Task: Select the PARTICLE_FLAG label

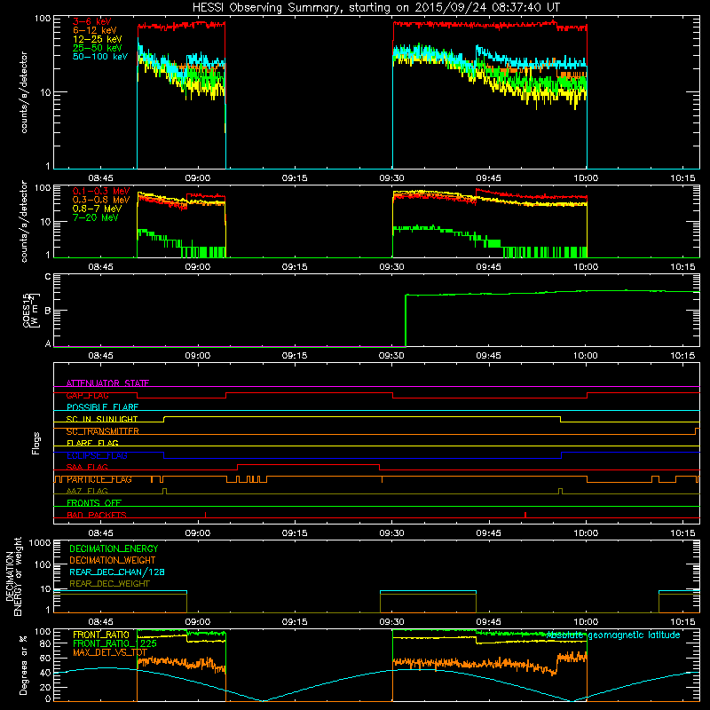Action: [99, 479]
